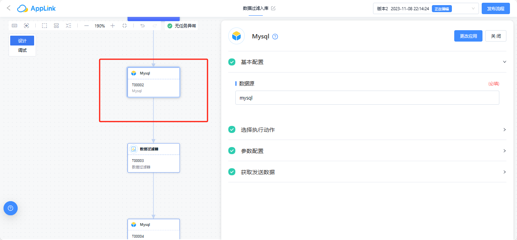
Task: Select the 数据过滤器 node T00003
Action: 153,158
